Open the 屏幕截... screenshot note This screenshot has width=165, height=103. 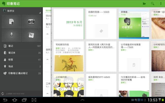pos(134,24)
